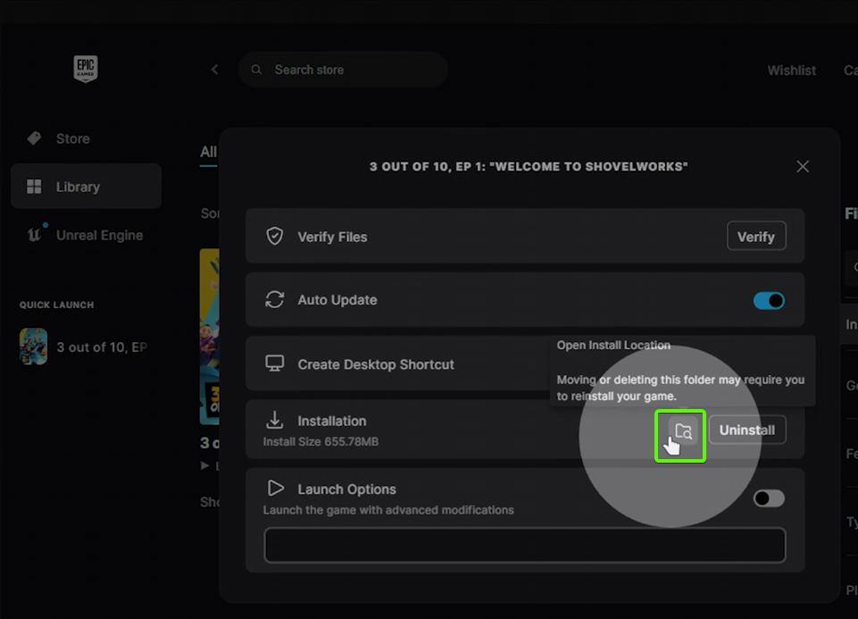The image size is (858, 619).
Task: Click the Auto Update refresh icon
Action: pyautogui.click(x=275, y=299)
